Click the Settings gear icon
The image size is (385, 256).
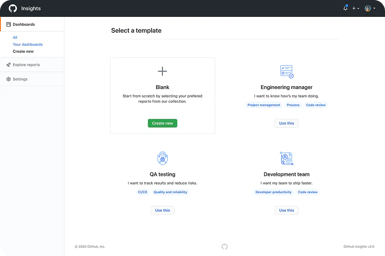pyautogui.click(x=8, y=79)
